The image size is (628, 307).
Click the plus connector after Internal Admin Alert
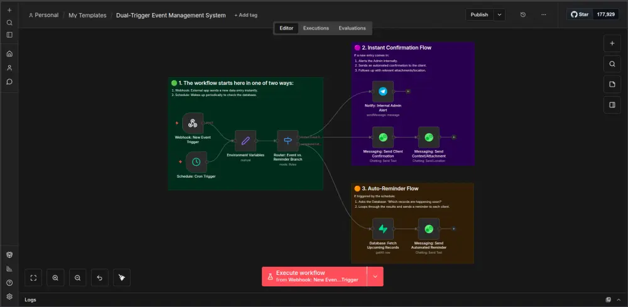pos(408,91)
